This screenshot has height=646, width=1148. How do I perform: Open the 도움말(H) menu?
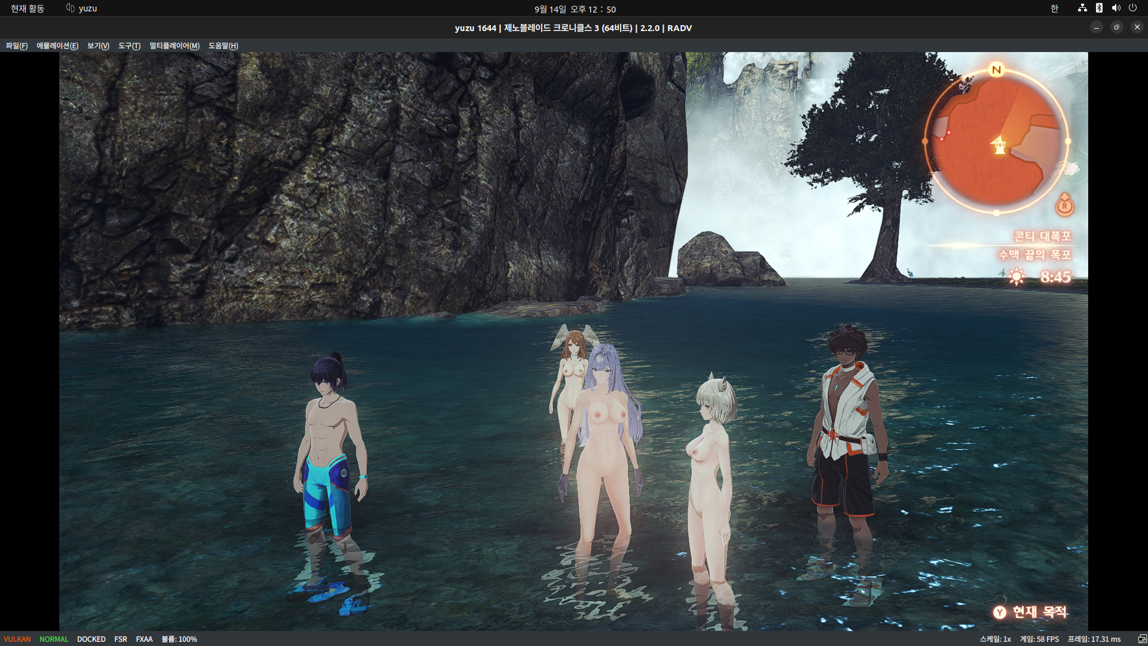[223, 45]
